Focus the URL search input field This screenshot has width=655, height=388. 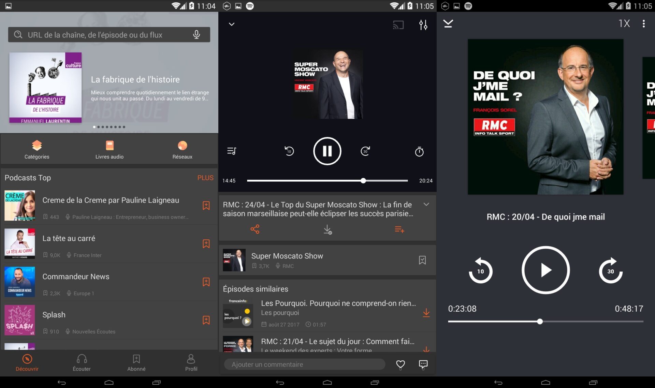[x=109, y=35]
